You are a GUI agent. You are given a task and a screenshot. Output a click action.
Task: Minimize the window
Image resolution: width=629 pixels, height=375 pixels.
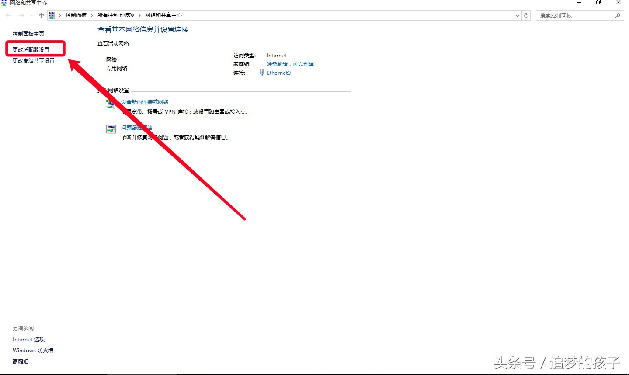[579, 3]
